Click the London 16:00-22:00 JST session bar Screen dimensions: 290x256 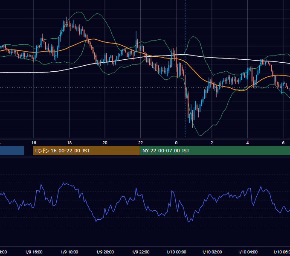[x=86, y=151]
